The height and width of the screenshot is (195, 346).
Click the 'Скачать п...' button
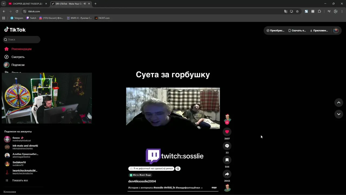tap(297, 31)
